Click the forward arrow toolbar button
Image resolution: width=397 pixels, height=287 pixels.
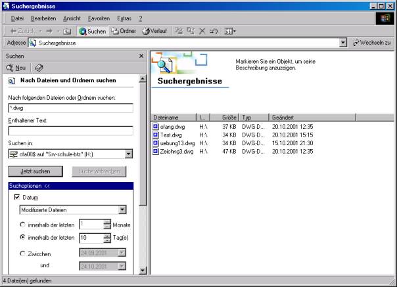coord(49,31)
